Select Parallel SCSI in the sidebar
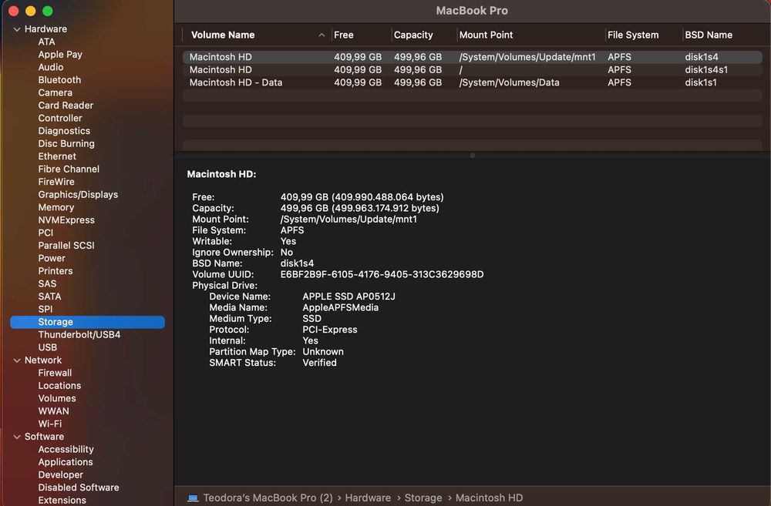 (x=66, y=246)
